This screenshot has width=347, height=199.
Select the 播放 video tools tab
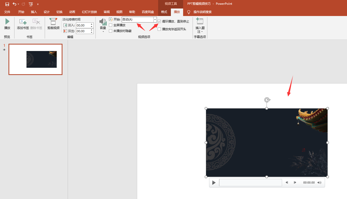click(x=177, y=12)
